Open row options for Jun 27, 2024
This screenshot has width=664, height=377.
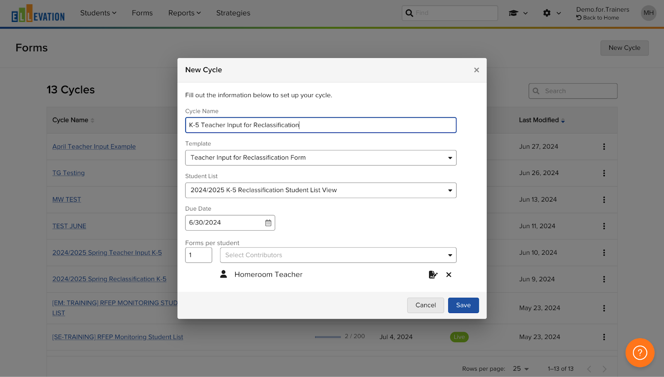(x=604, y=146)
